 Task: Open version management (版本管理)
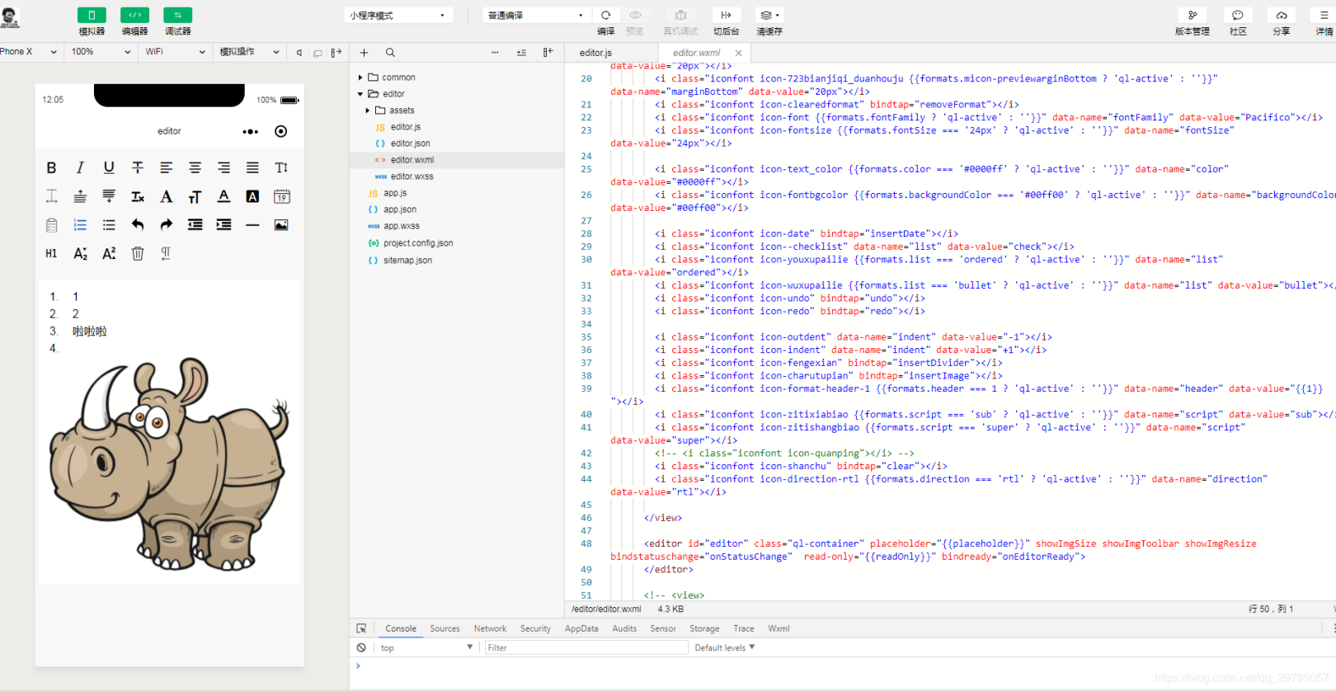(x=1192, y=16)
